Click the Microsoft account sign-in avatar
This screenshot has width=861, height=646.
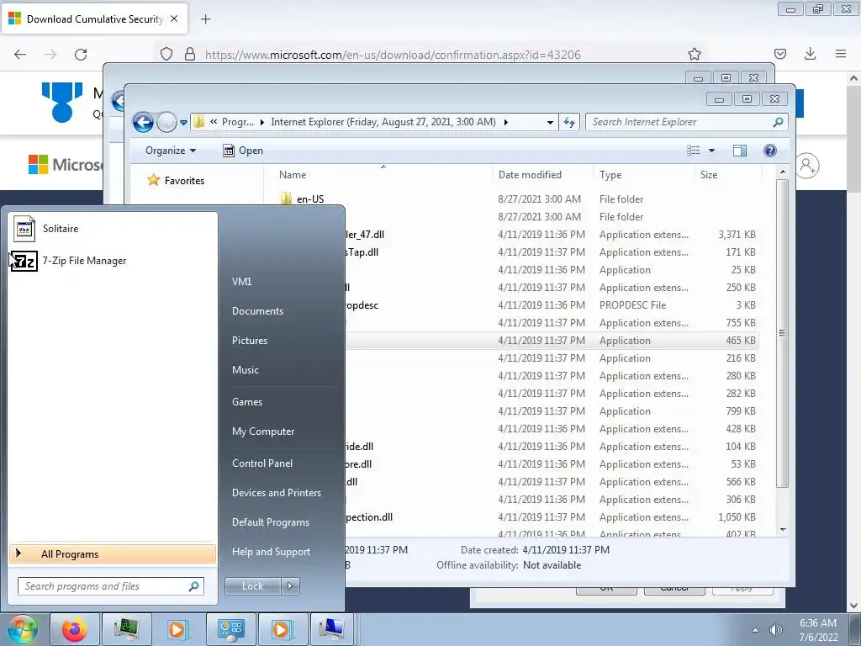807,166
